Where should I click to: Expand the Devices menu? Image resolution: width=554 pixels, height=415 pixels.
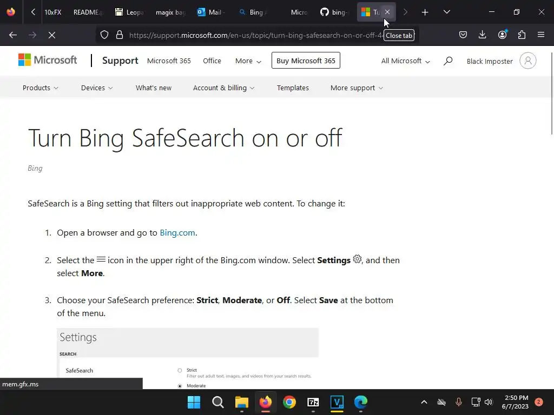tap(97, 88)
